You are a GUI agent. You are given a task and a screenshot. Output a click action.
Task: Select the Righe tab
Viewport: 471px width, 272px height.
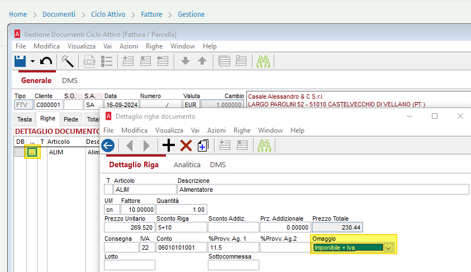coord(47,118)
